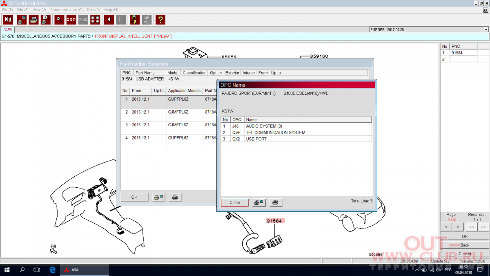Click the question mark help icon
This screenshot has width=490, height=276.
[160, 19]
